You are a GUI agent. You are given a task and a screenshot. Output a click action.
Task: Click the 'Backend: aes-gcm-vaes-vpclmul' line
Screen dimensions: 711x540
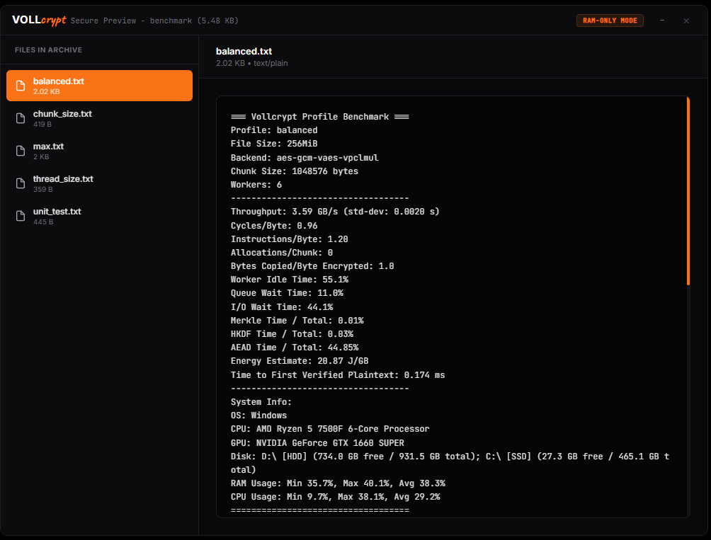click(305, 158)
